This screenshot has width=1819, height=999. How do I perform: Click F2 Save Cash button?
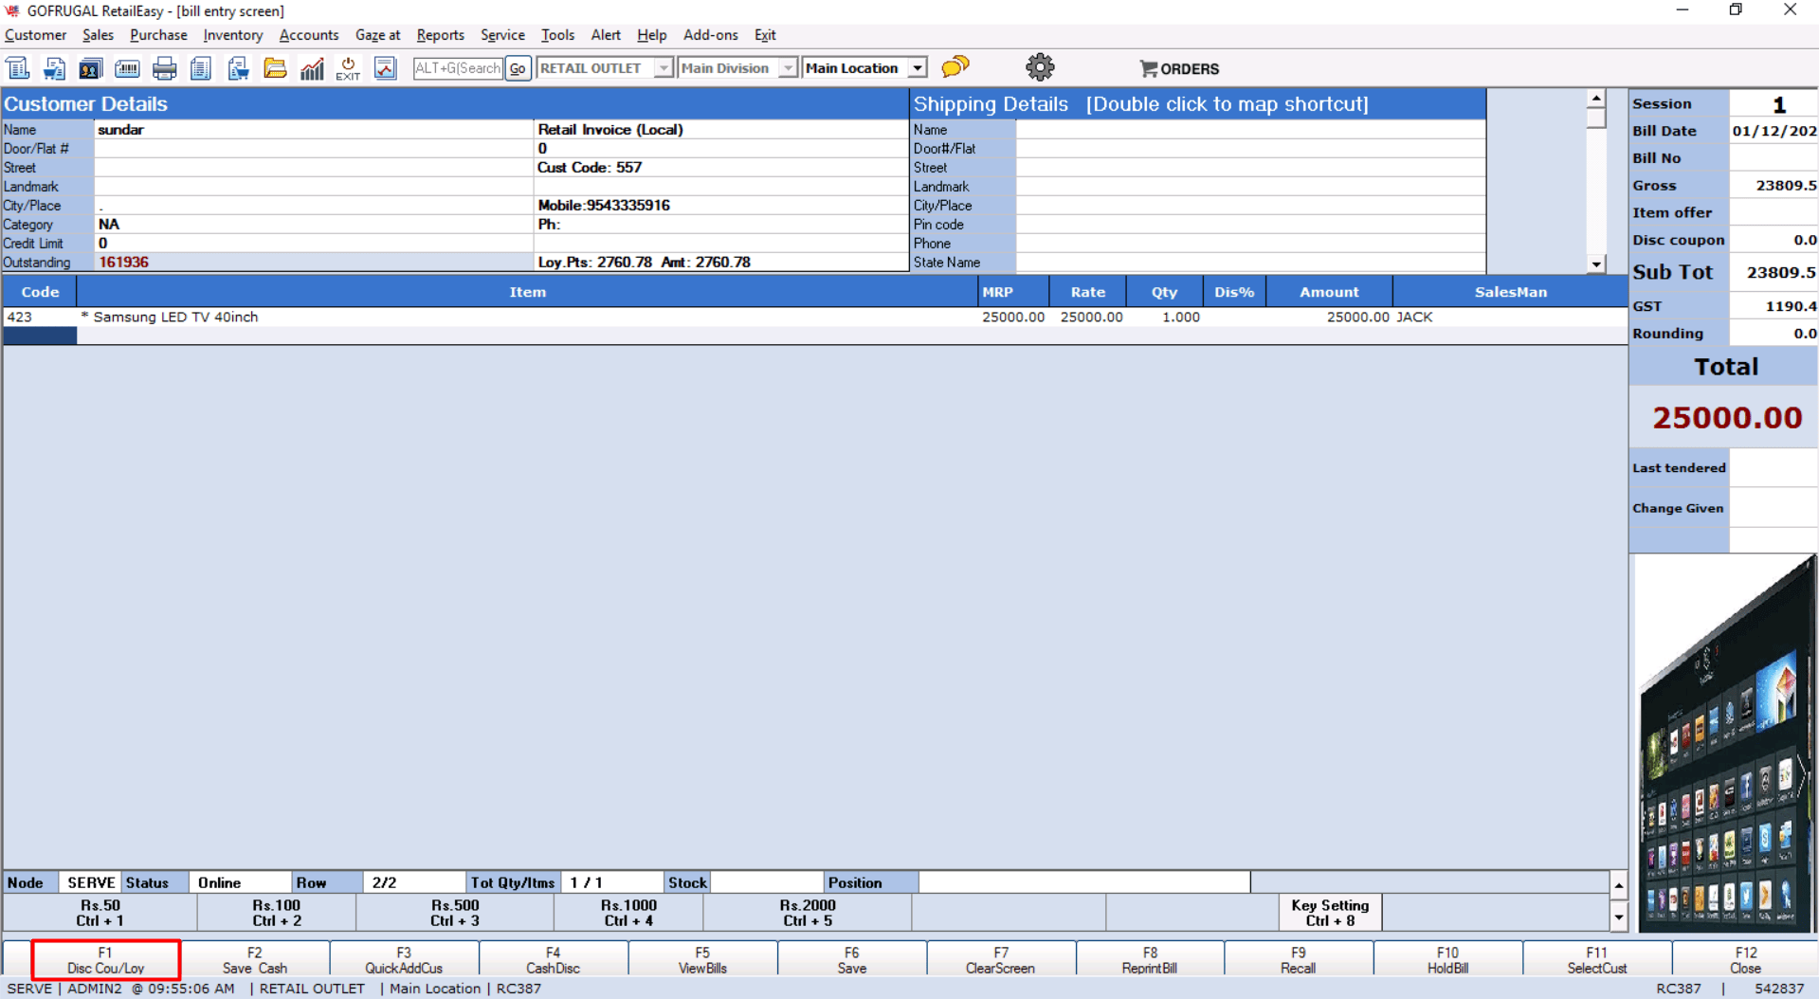255,960
